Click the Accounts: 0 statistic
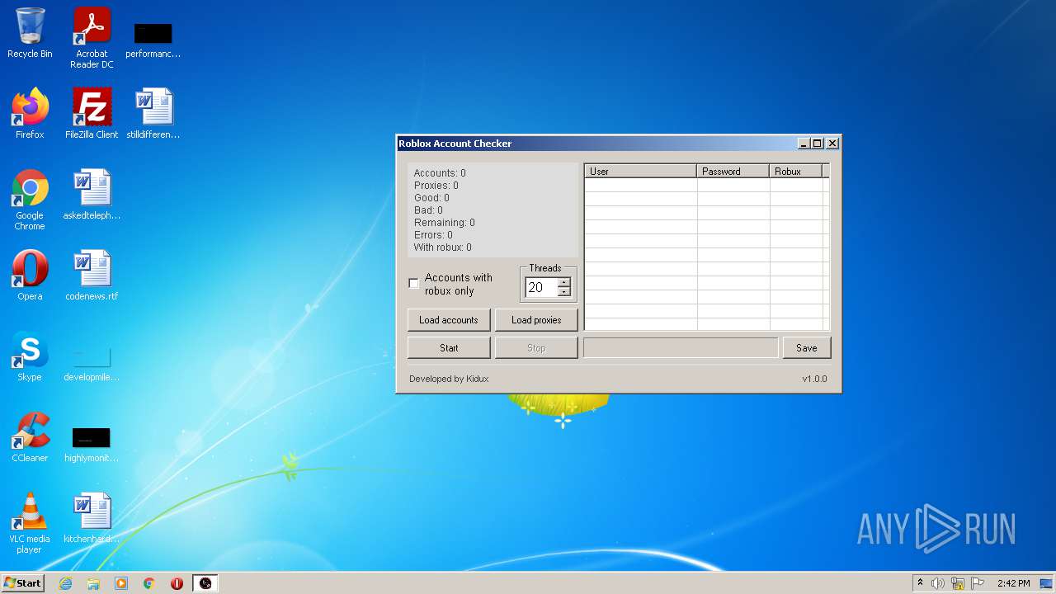The width and height of the screenshot is (1056, 594). pos(440,173)
